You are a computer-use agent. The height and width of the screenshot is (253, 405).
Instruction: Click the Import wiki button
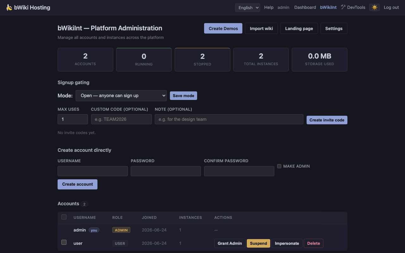pyautogui.click(x=261, y=28)
